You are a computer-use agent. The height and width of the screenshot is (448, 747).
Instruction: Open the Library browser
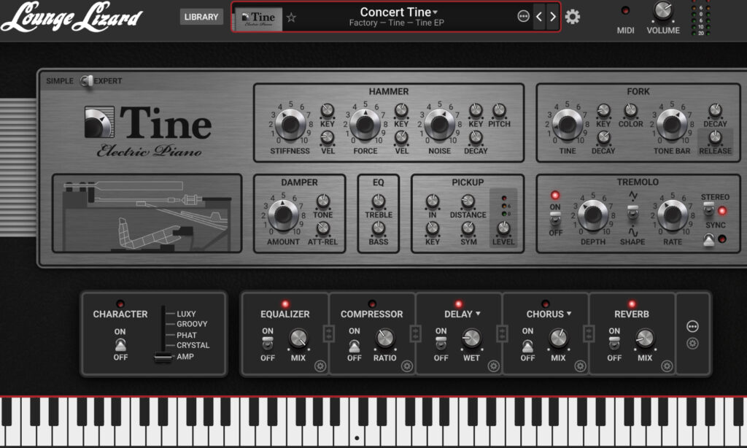tap(201, 16)
